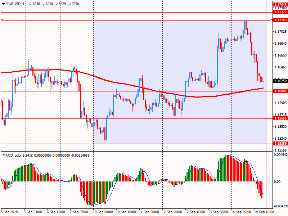The image size is (288, 216).
Task: Click the EURUSD,H1 chart title text
Action: pos(16,4)
